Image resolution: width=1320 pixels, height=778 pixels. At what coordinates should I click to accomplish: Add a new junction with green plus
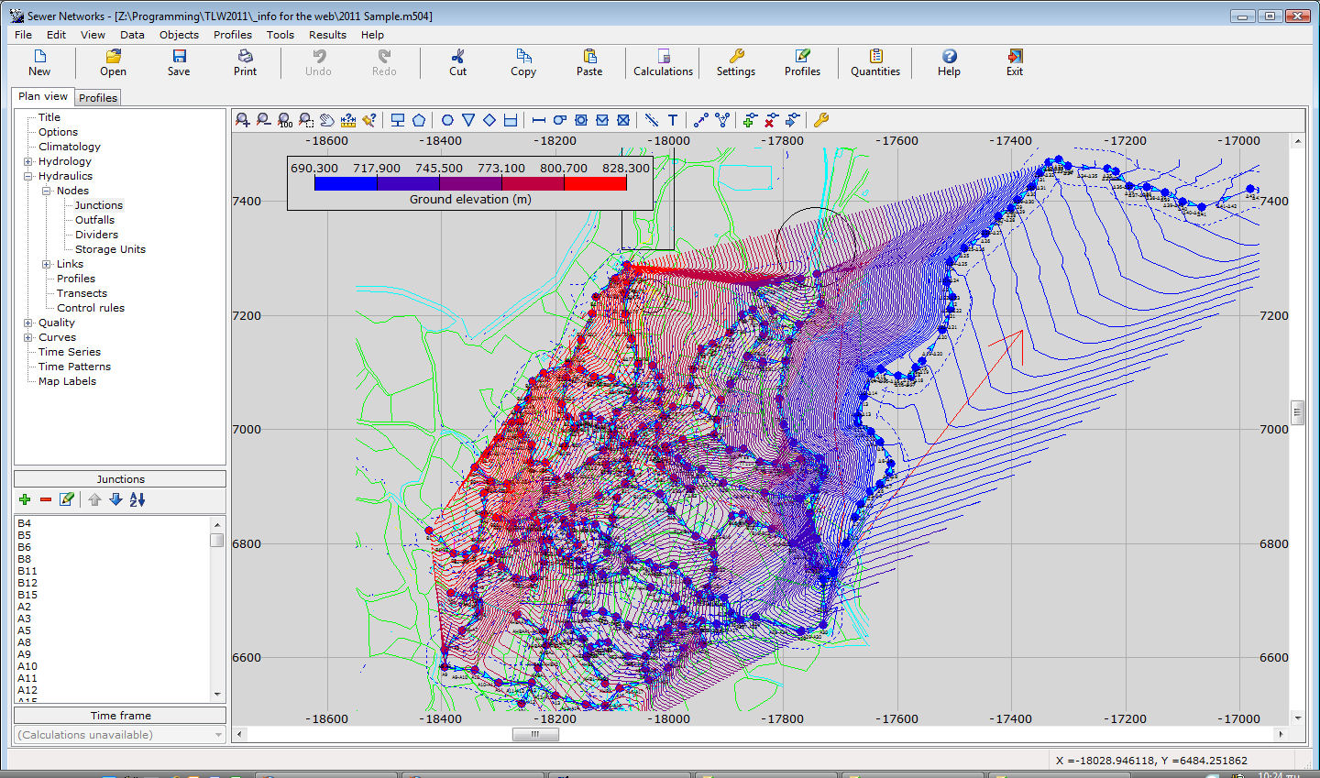[25, 499]
